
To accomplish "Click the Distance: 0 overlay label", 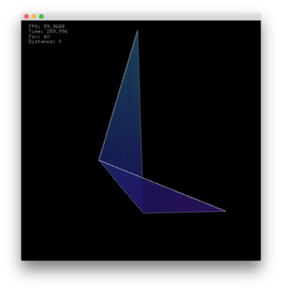I will (45, 41).
